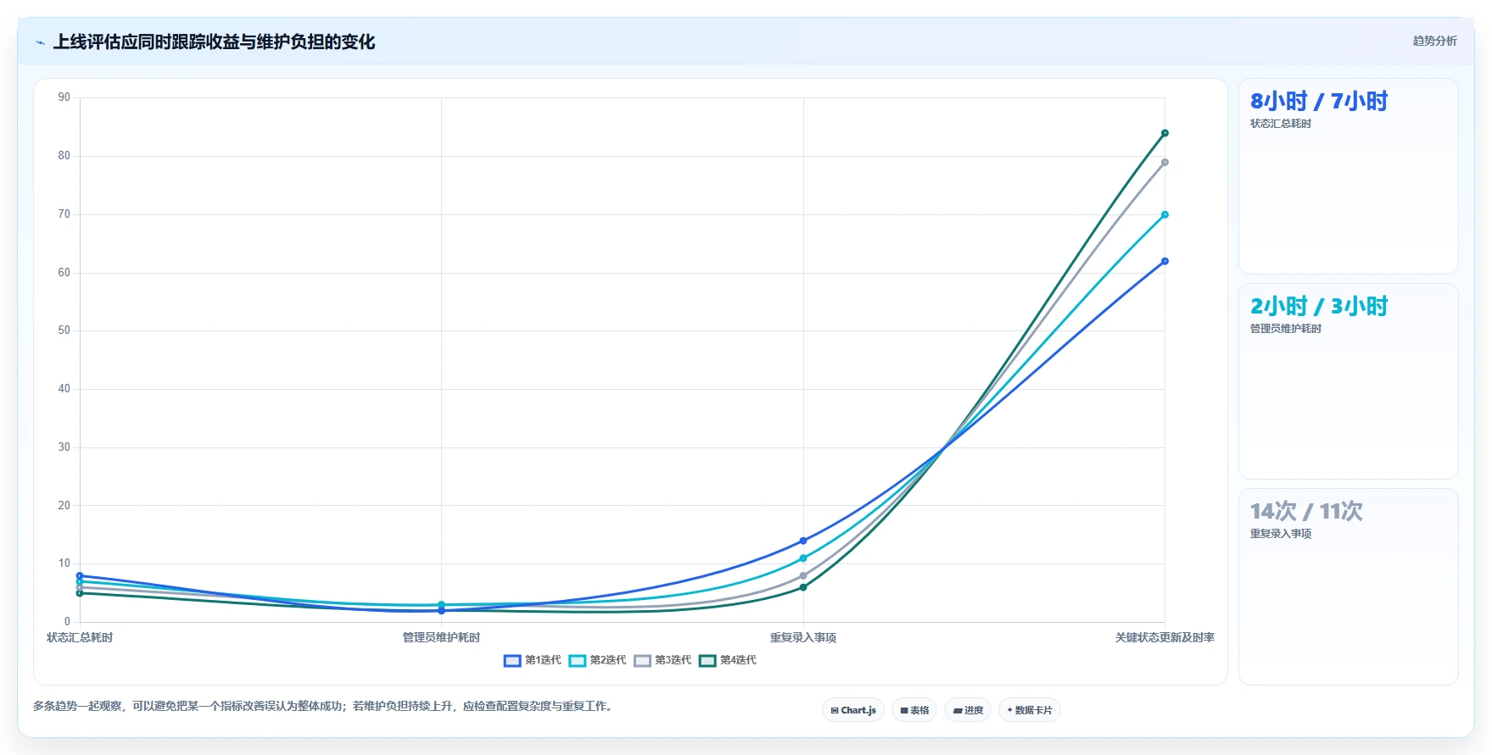Click the 重复录入事项 card caption
1492x755 pixels.
[1281, 534]
